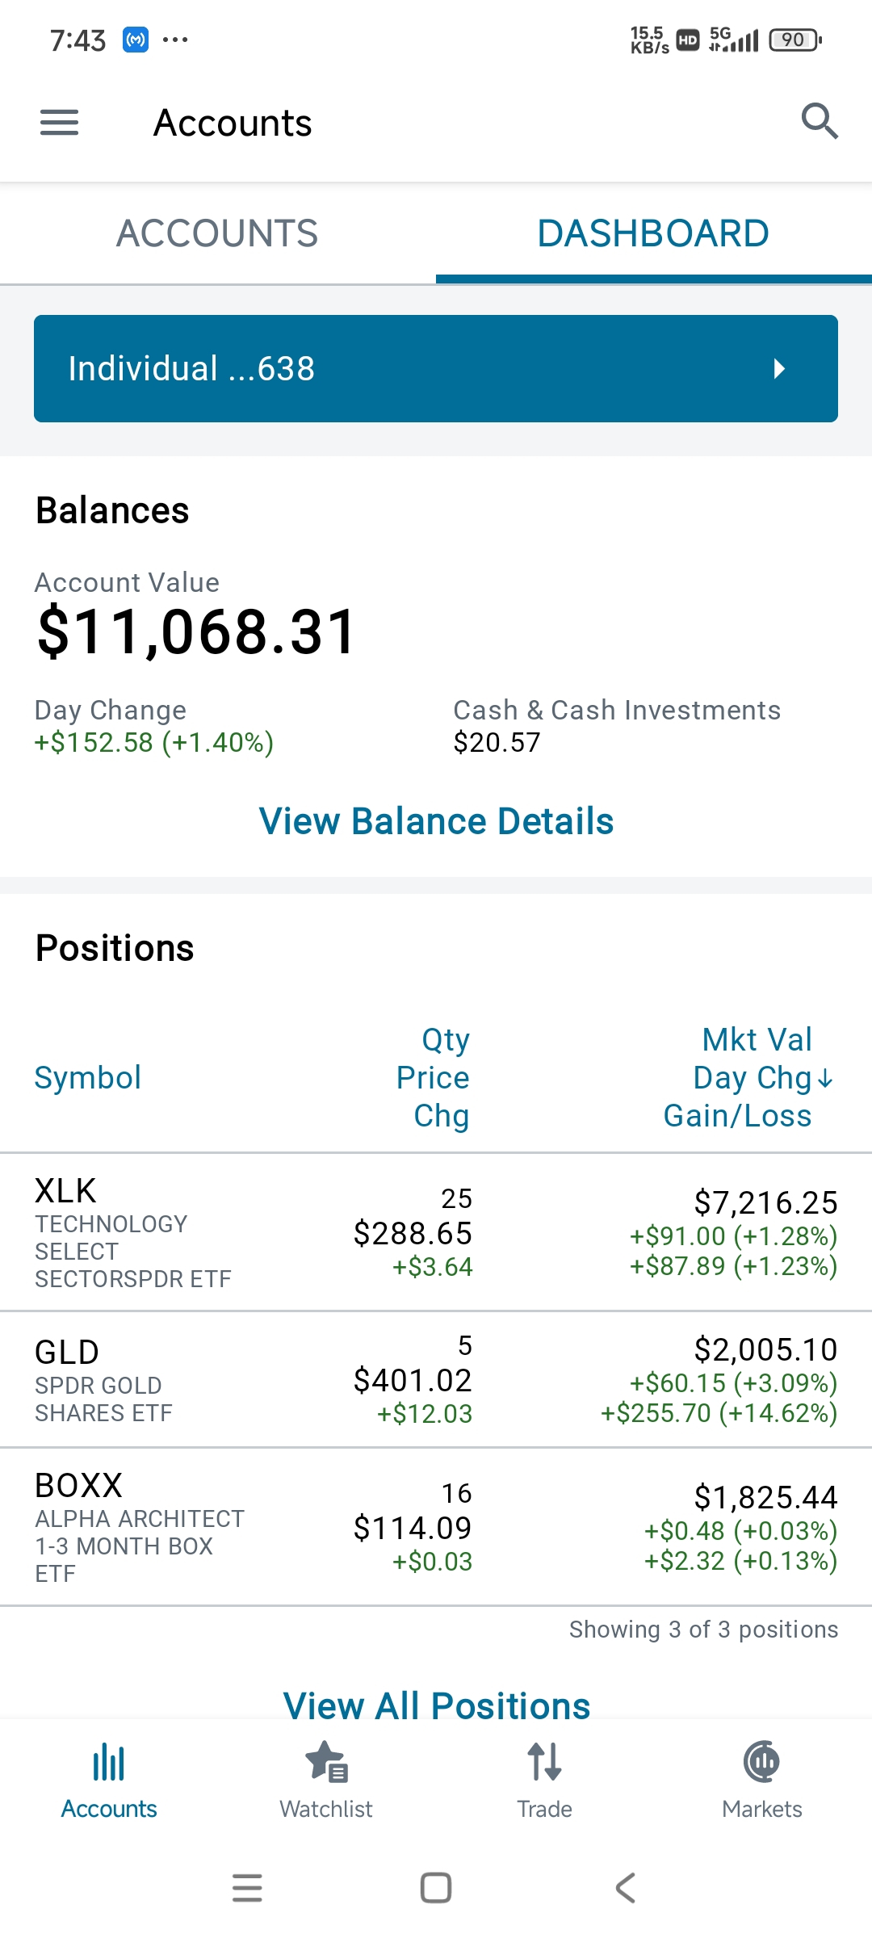
Task: Open the GLD gold ETF position
Action: pyautogui.click(x=436, y=1379)
